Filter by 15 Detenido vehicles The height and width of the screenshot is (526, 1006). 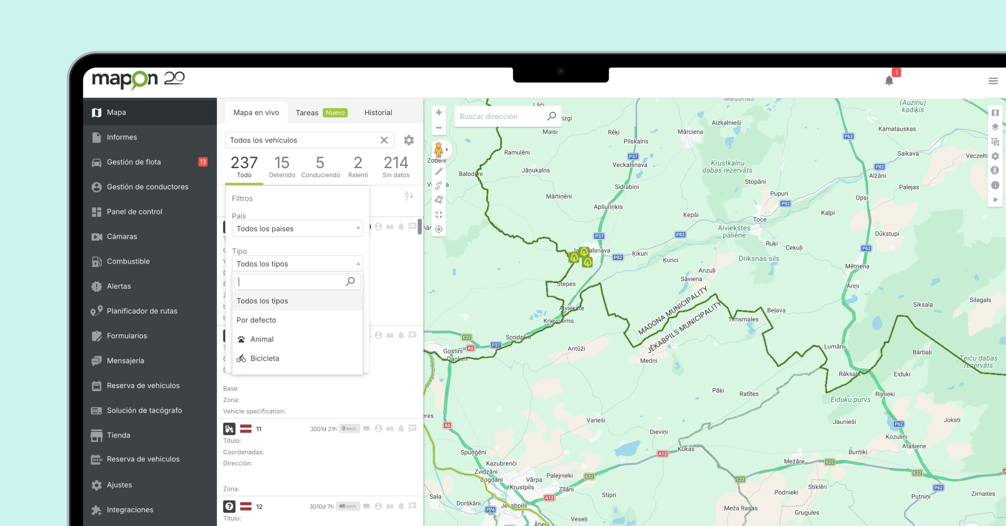(x=282, y=167)
